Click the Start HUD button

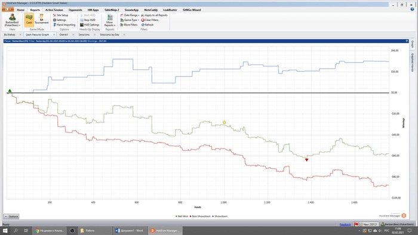pos(88,15)
